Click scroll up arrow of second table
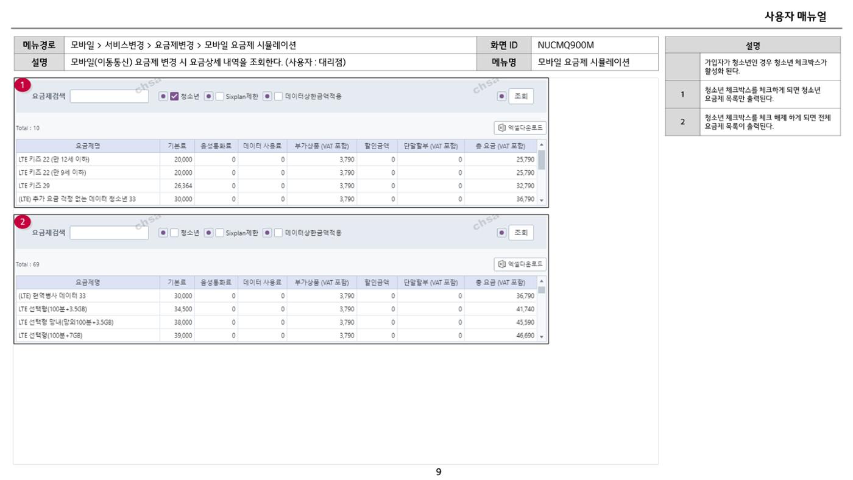This screenshot has width=853, height=480. 542,281
